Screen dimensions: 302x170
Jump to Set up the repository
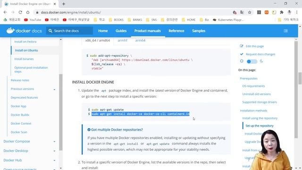(260, 126)
